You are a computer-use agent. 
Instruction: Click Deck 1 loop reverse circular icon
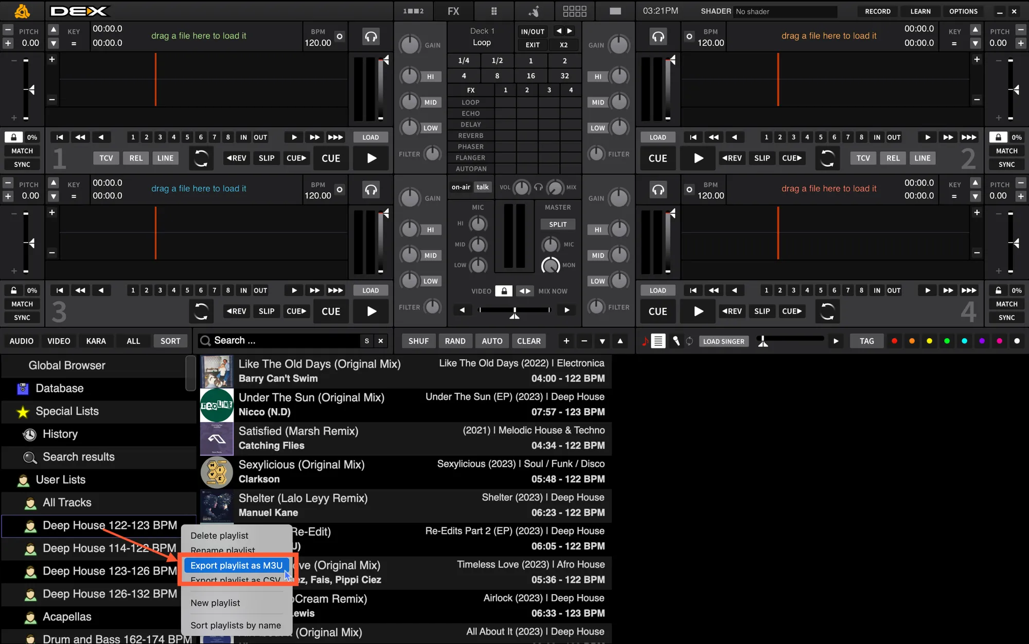[201, 158]
